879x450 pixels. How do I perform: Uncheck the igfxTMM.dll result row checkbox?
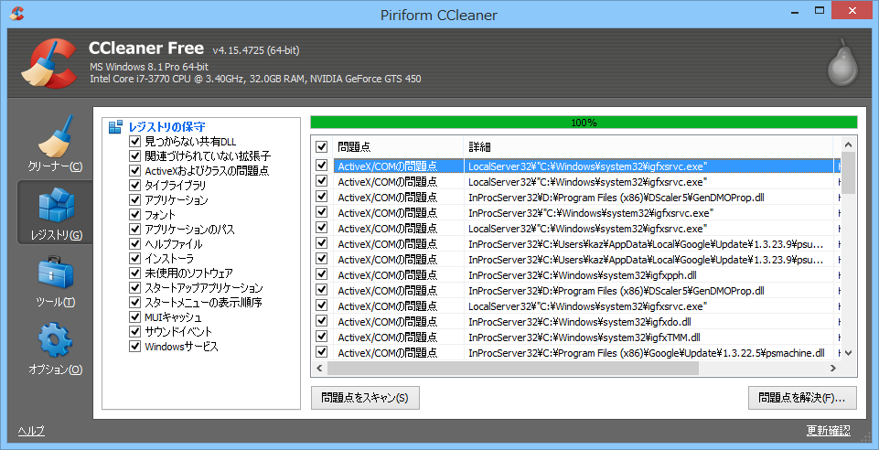click(321, 337)
